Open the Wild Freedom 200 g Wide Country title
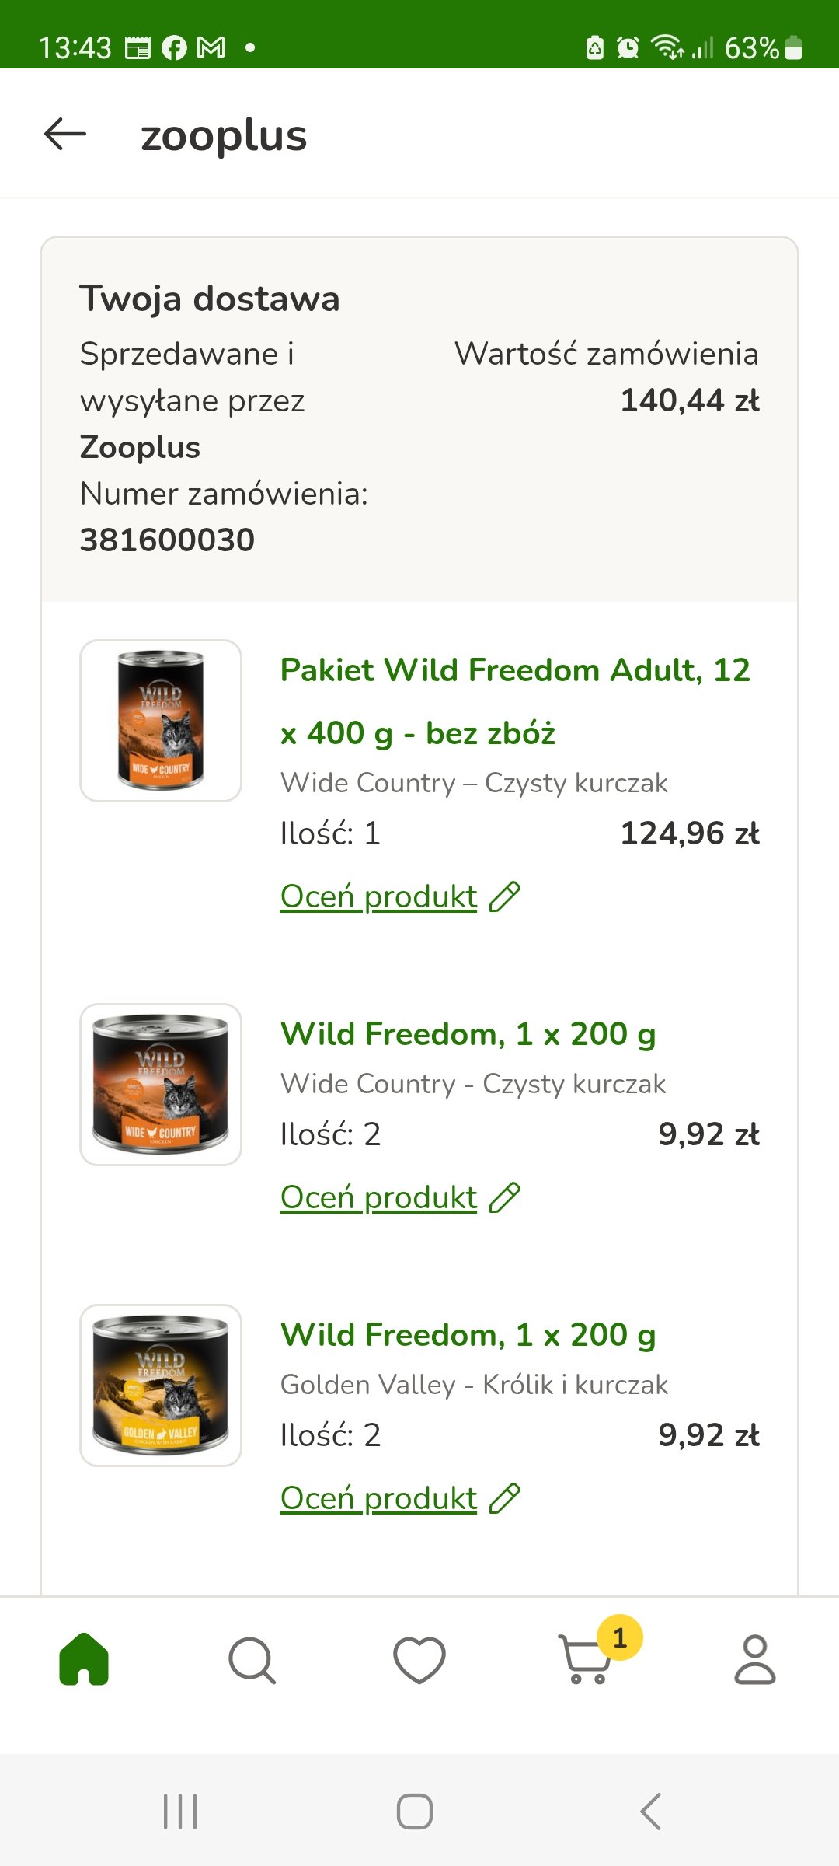 pyautogui.click(x=468, y=1034)
